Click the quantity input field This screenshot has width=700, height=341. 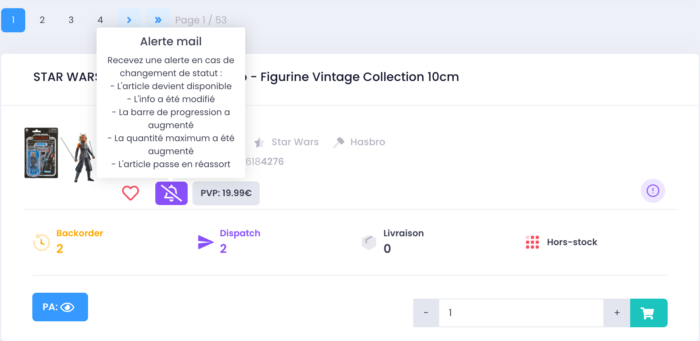tap(521, 313)
